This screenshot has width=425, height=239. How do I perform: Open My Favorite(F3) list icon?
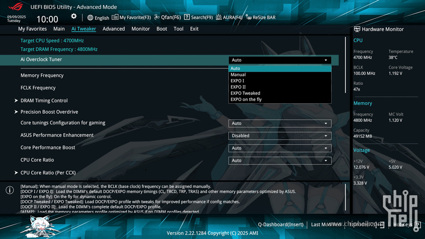[115, 17]
